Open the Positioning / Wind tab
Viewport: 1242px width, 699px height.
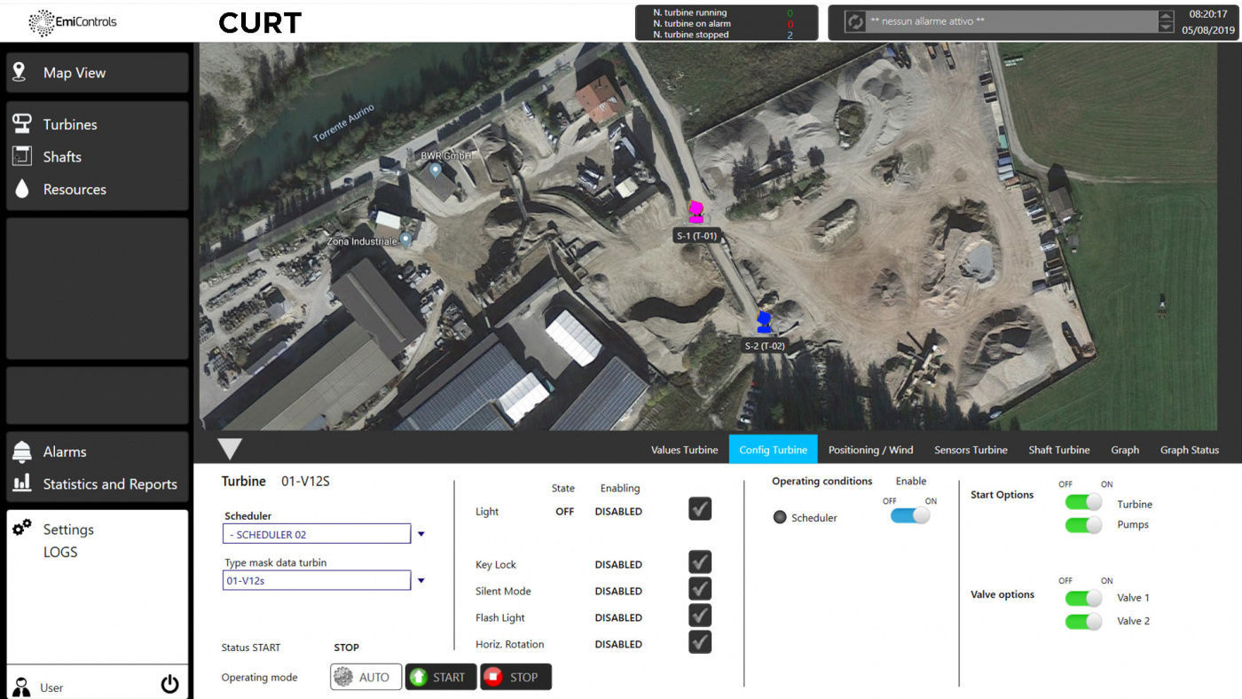(x=870, y=450)
